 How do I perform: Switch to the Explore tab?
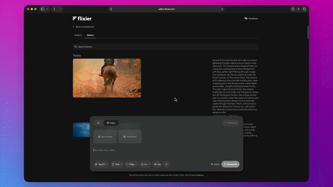click(78, 35)
